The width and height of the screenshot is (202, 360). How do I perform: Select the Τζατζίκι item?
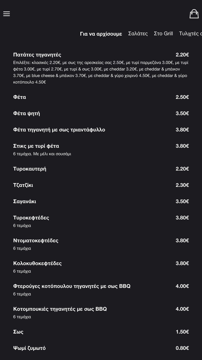pos(23,185)
